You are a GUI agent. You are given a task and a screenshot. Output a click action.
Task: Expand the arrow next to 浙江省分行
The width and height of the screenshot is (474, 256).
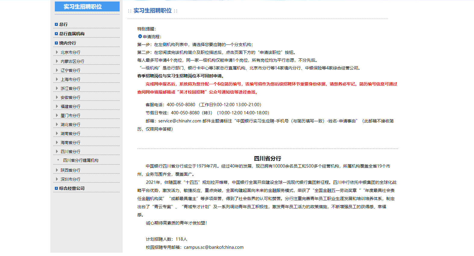coord(57,88)
